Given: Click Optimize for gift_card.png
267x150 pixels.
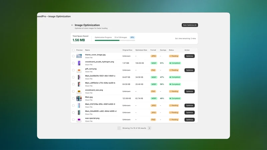Looking at the screenshot, I should click(190, 70).
